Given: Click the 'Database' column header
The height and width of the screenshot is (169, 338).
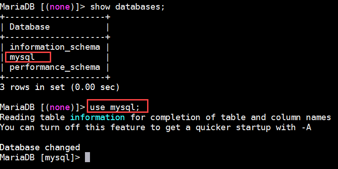Looking at the screenshot, I should coord(30,27).
